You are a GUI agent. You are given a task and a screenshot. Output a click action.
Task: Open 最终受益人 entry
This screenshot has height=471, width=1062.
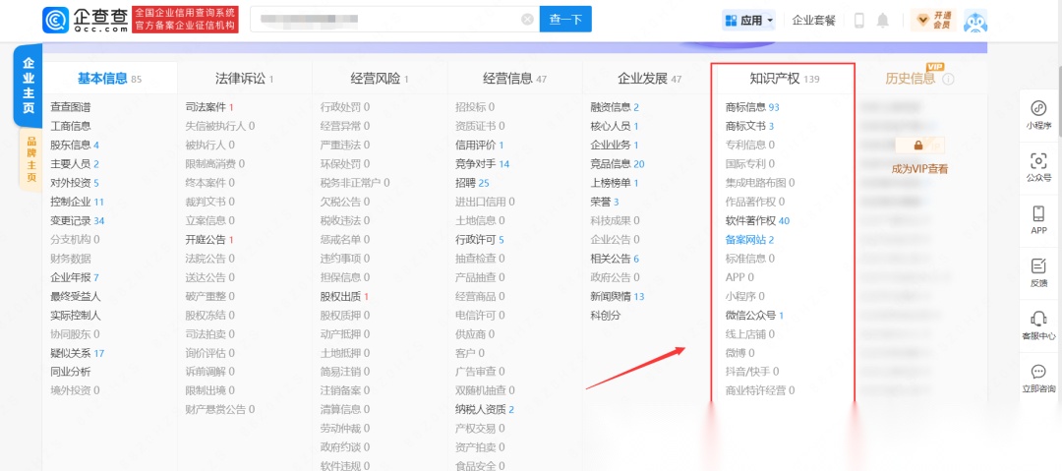click(75, 296)
